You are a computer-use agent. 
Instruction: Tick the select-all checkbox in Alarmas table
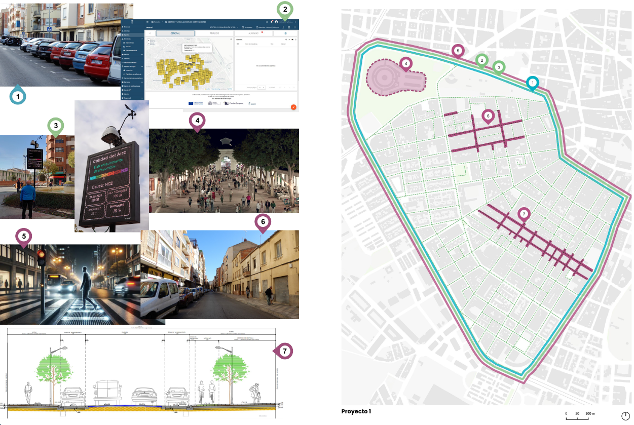click(238, 44)
